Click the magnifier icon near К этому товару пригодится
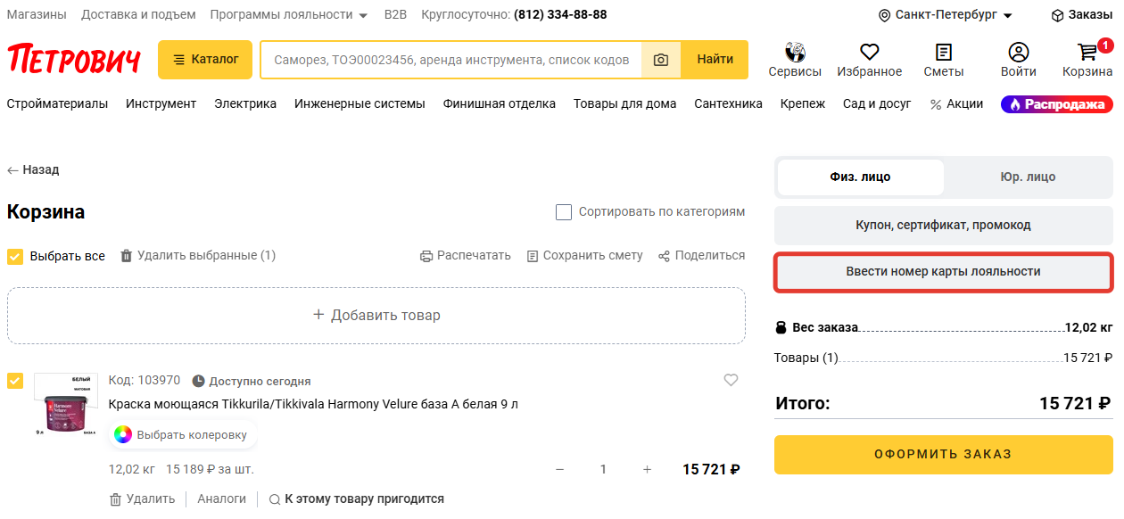This screenshot has height=519, width=1124. pyautogui.click(x=275, y=499)
